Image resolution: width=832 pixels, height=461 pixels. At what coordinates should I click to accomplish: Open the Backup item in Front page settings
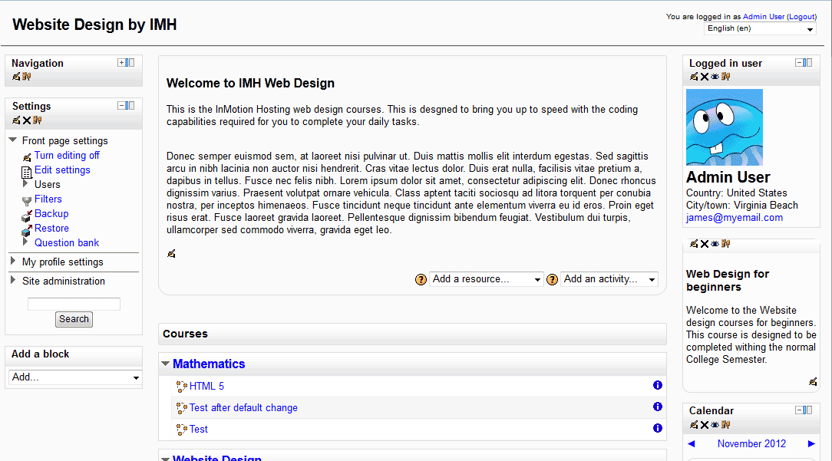(51, 213)
